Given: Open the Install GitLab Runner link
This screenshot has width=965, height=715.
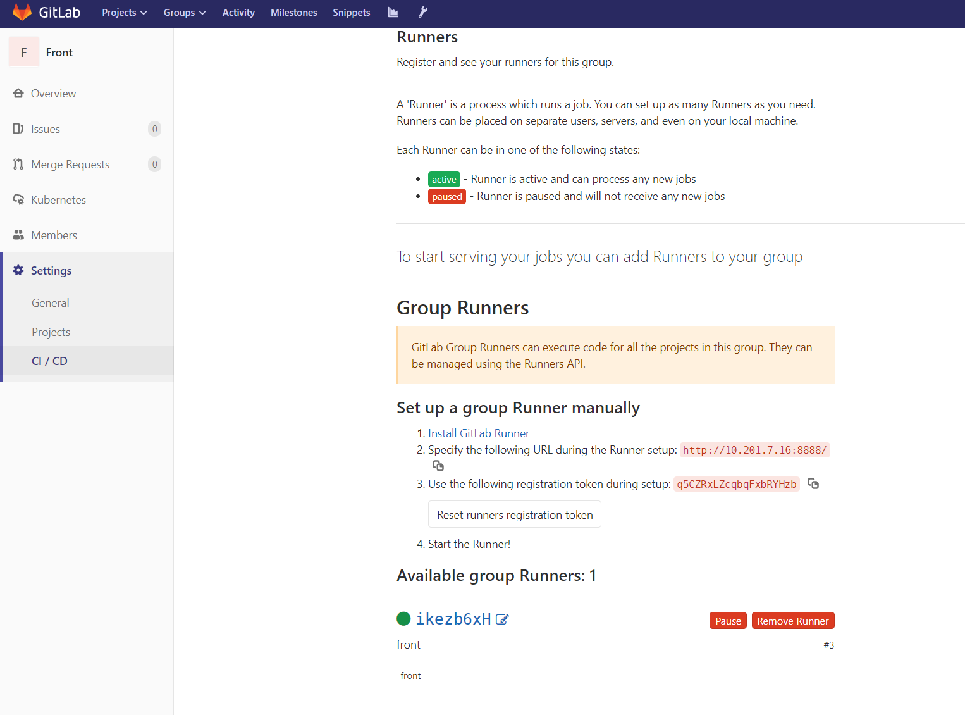Looking at the screenshot, I should point(478,433).
